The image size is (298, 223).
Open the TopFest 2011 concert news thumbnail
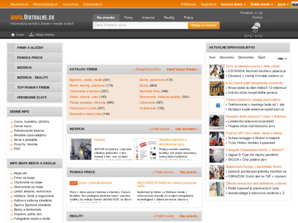(x=217, y=139)
